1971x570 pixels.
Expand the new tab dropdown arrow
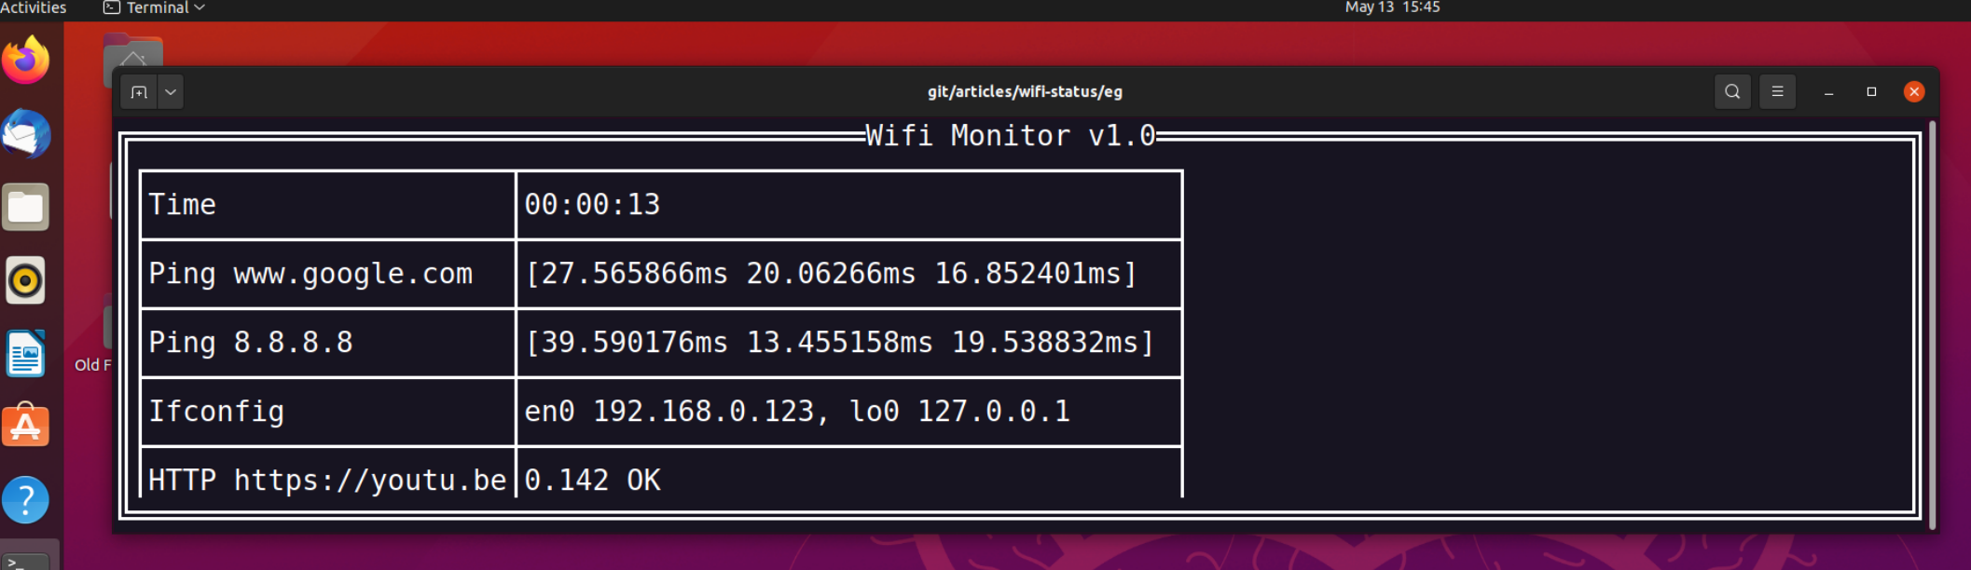click(171, 92)
